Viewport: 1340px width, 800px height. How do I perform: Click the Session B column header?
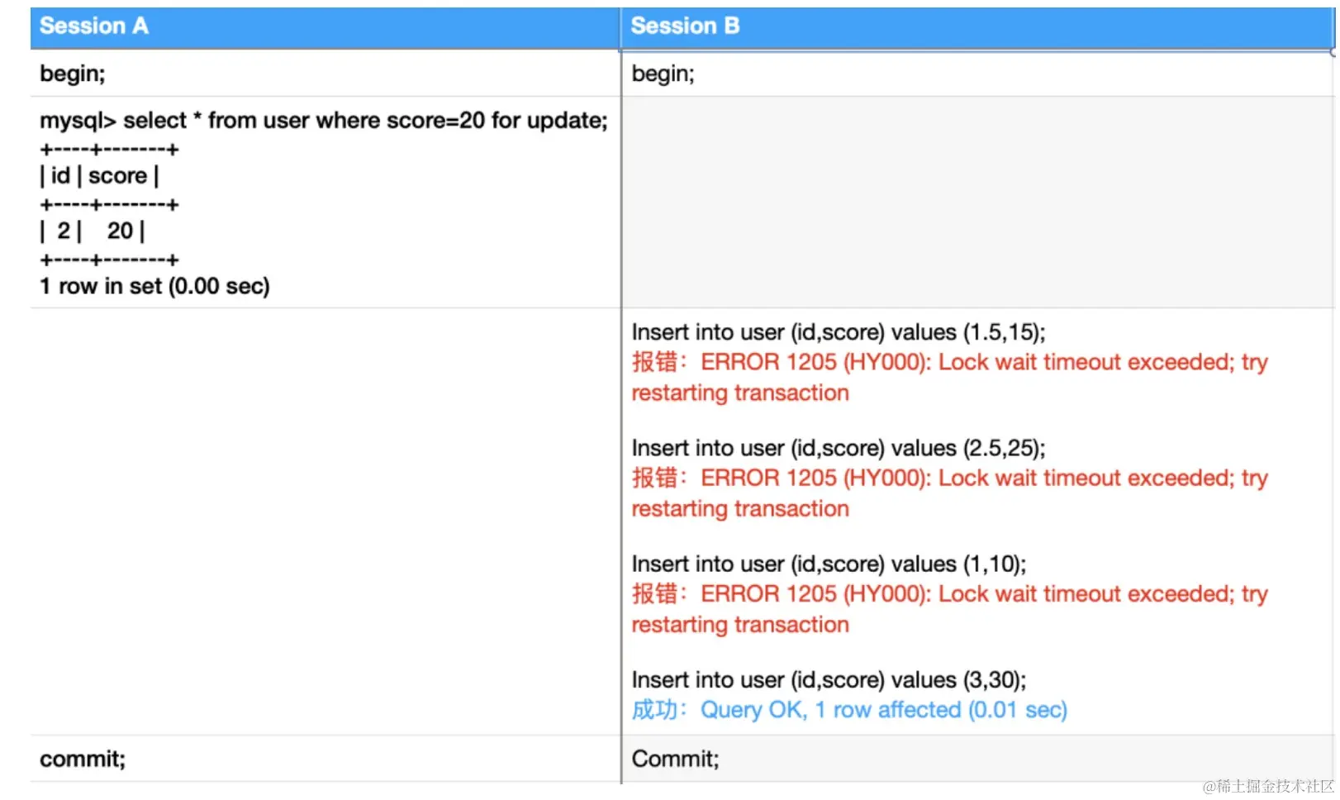tap(685, 26)
